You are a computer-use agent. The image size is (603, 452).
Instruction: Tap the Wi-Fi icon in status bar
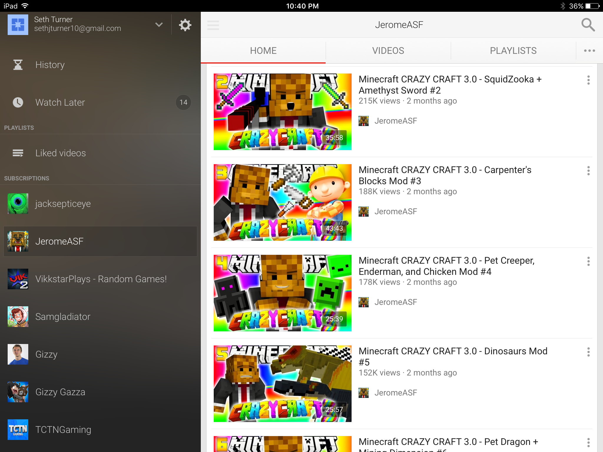[25, 6]
